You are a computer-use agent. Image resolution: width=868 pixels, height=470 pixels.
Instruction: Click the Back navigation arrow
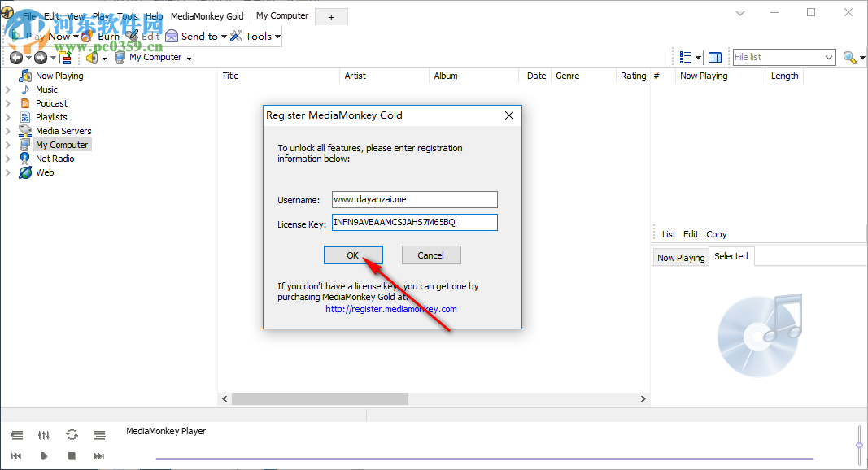click(x=16, y=58)
